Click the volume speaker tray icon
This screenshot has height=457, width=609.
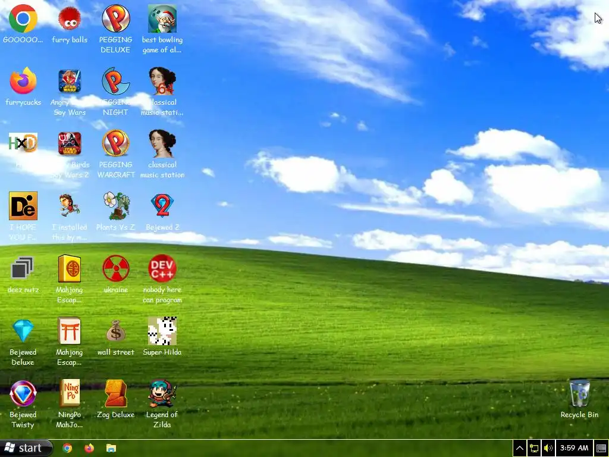click(x=548, y=449)
